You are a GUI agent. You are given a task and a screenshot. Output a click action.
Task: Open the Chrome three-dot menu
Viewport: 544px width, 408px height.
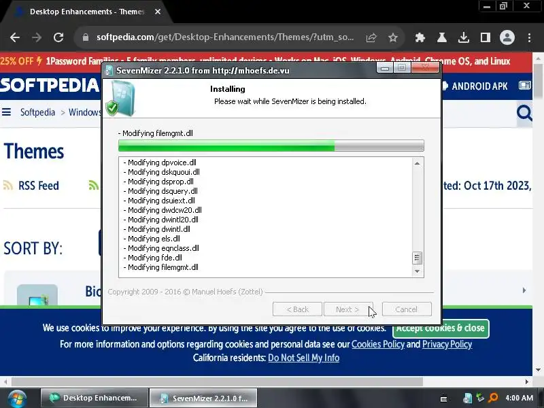tap(529, 37)
